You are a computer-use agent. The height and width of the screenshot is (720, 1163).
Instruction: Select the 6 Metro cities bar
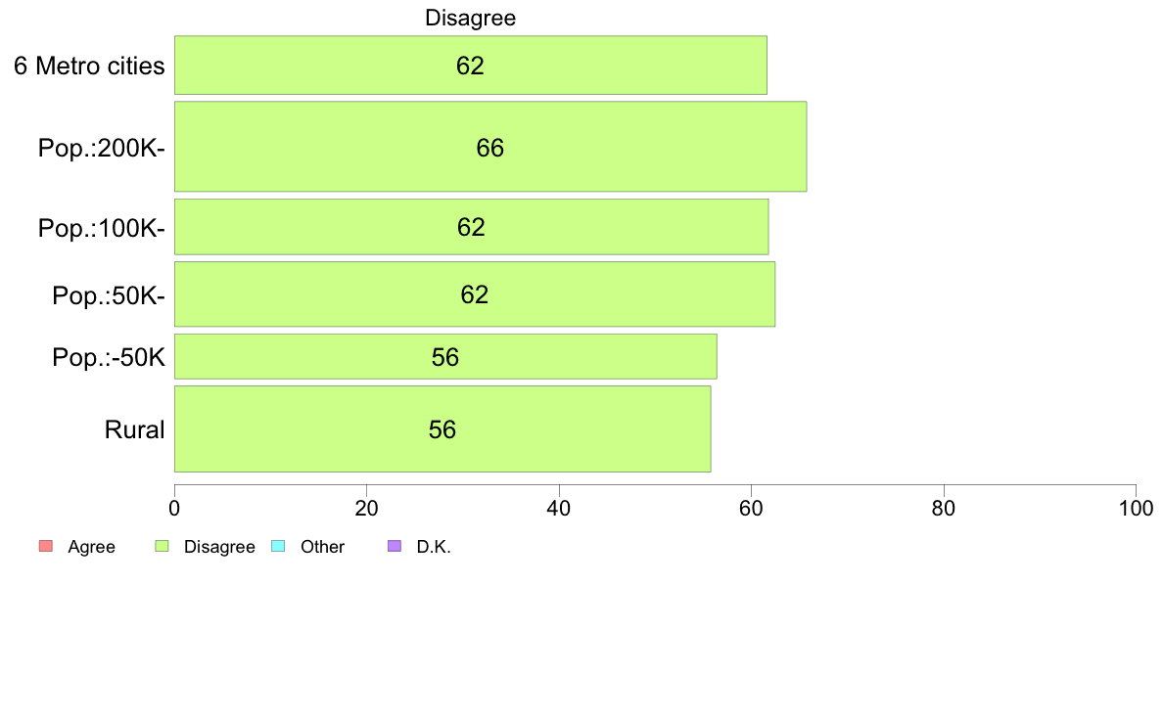470,66
